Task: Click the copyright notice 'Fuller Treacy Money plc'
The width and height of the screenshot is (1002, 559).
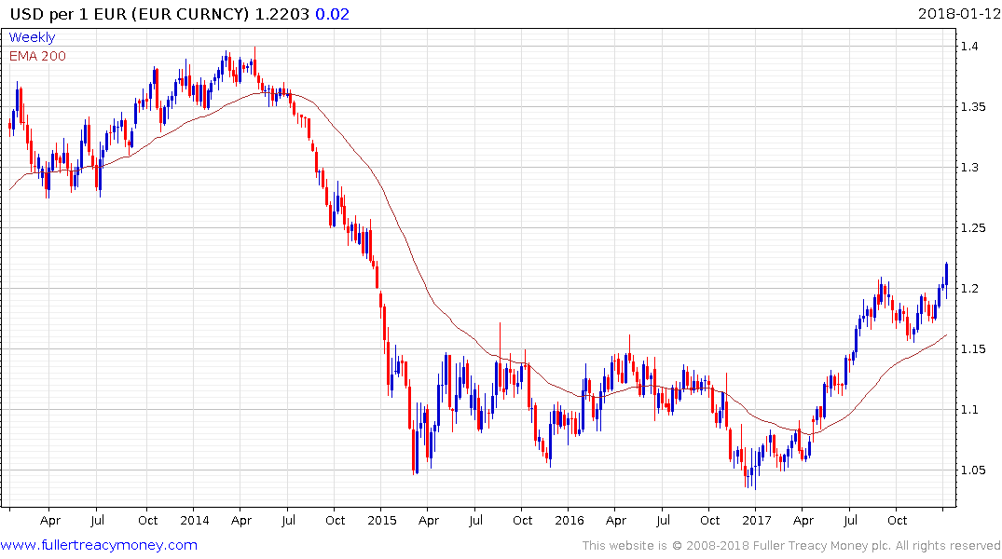Action: pyautogui.click(x=821, y=546)
